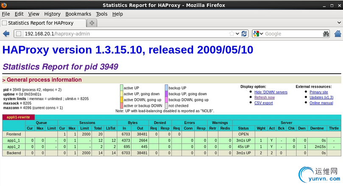Click the HAProxy version 1.3.15.10 heading
This screenshot has height=186, width=343.
(128, 50)
